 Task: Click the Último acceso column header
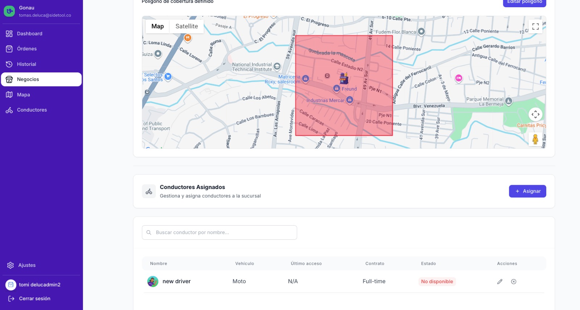point(306,264)
